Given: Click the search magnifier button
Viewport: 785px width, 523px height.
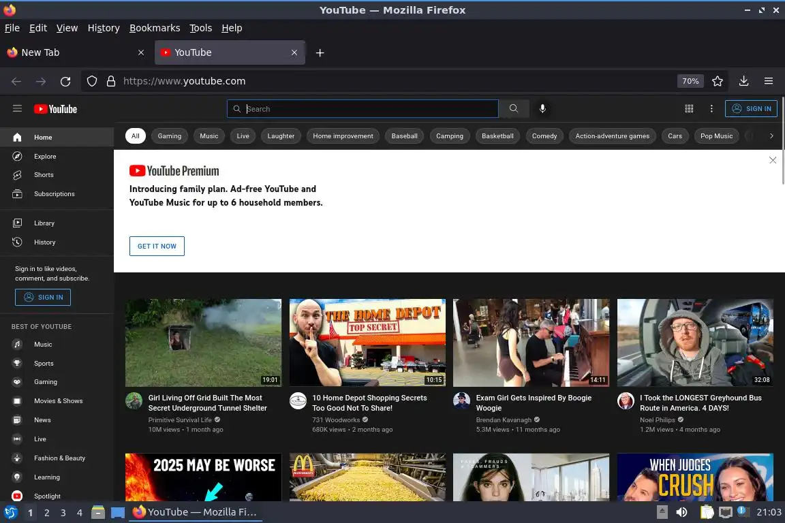Looking at the screenshot, I should [514, 108].
